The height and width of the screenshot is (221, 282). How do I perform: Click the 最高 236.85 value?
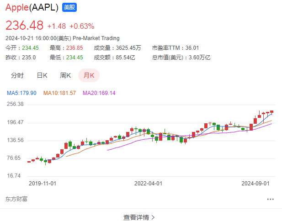[74, 48]
